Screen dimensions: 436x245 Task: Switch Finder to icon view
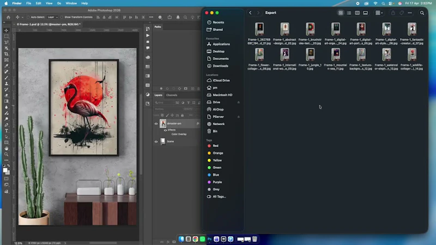coord(341,13)
